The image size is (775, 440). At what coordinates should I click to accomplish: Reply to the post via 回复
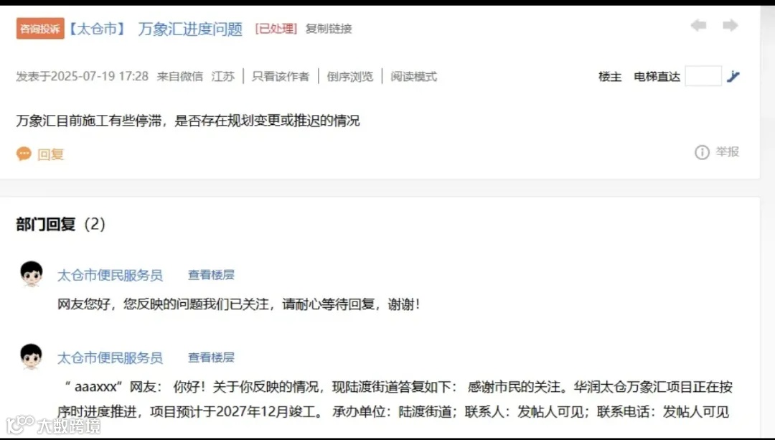50,154
